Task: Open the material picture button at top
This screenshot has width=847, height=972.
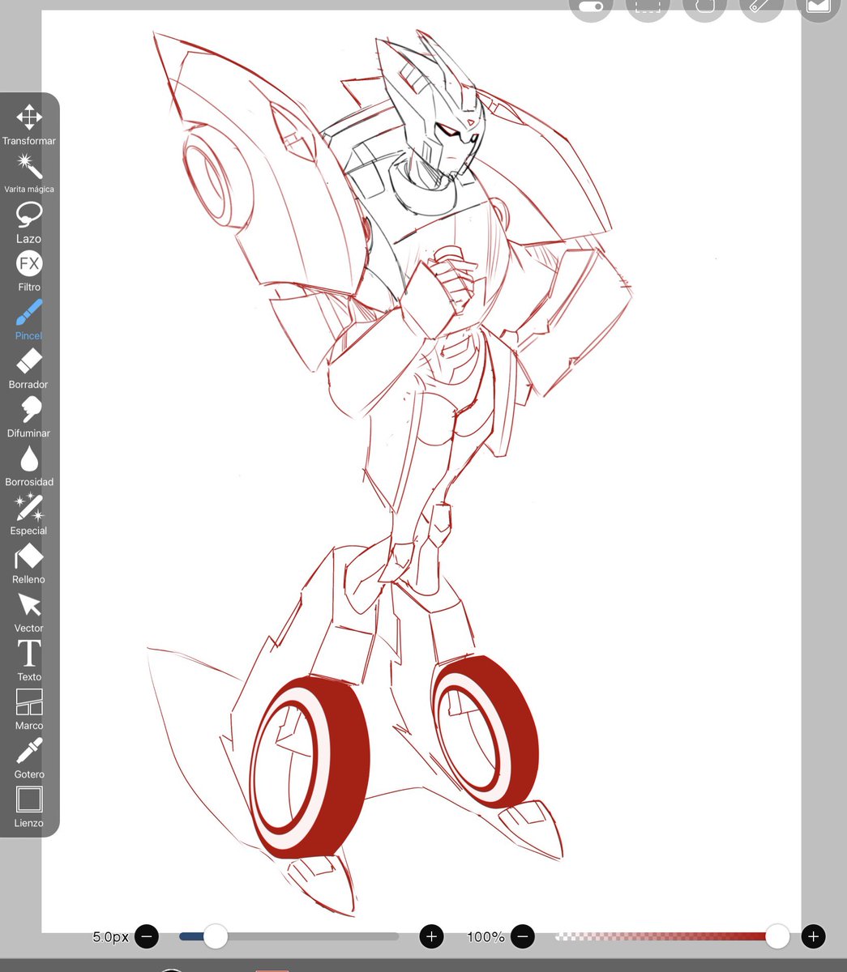Action: (818, 6)
